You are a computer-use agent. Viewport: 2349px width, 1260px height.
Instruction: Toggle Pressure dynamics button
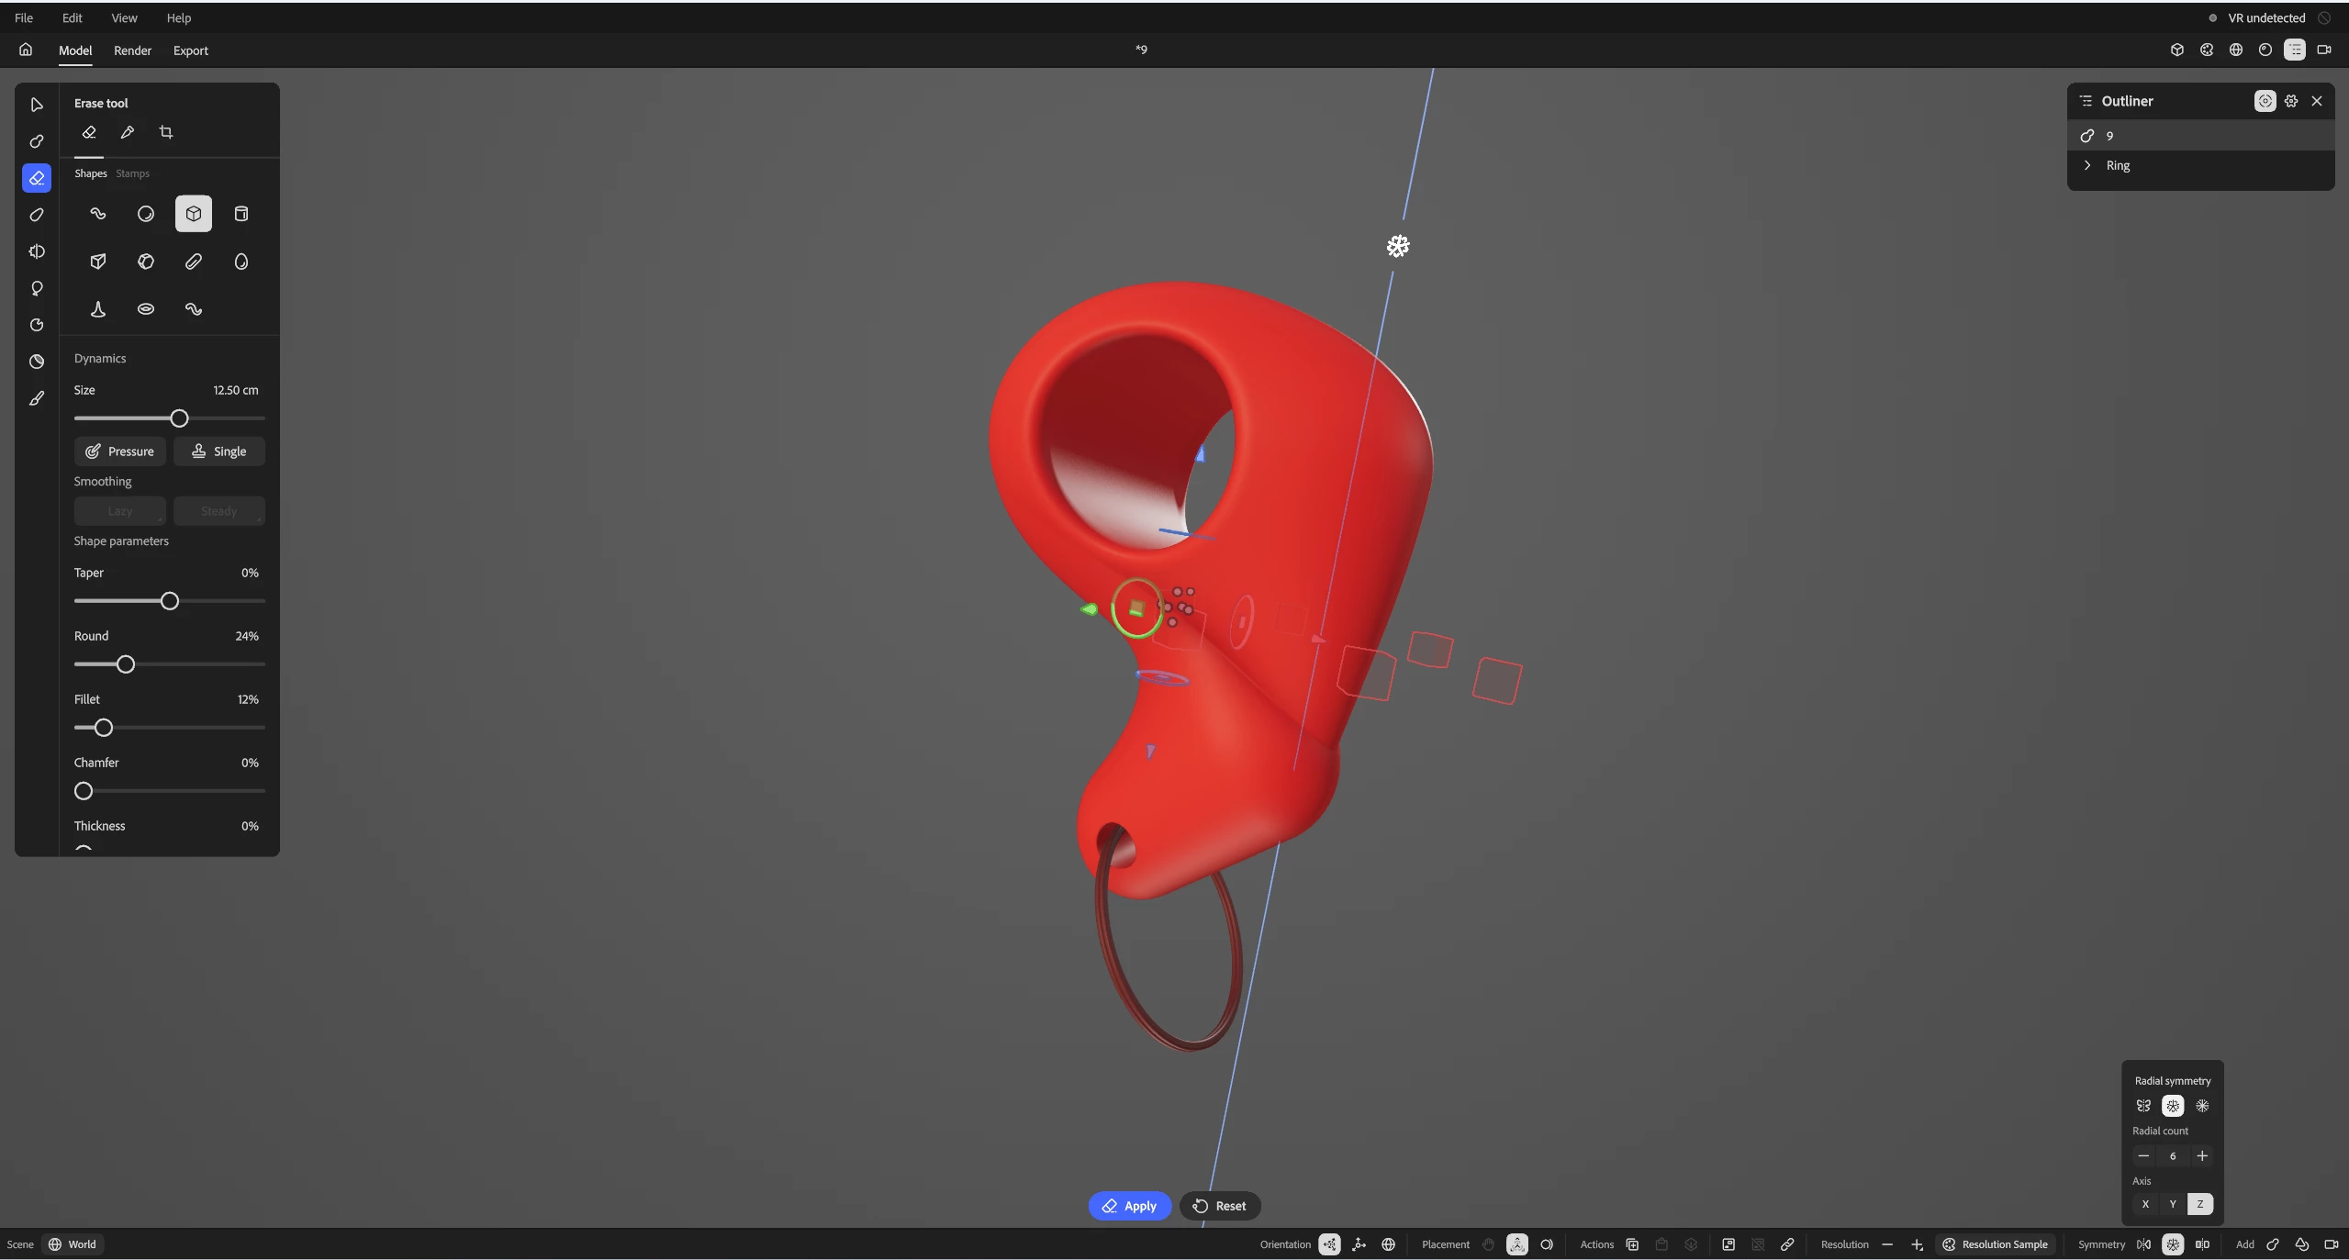tap(120, 452)
